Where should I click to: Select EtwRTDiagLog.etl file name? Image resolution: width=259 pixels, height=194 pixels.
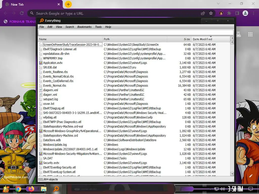[54, 108]
